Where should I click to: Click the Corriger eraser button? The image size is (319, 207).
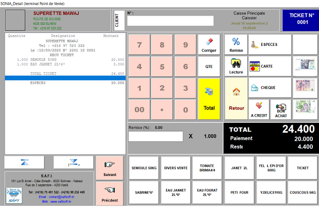click(209, 44)
